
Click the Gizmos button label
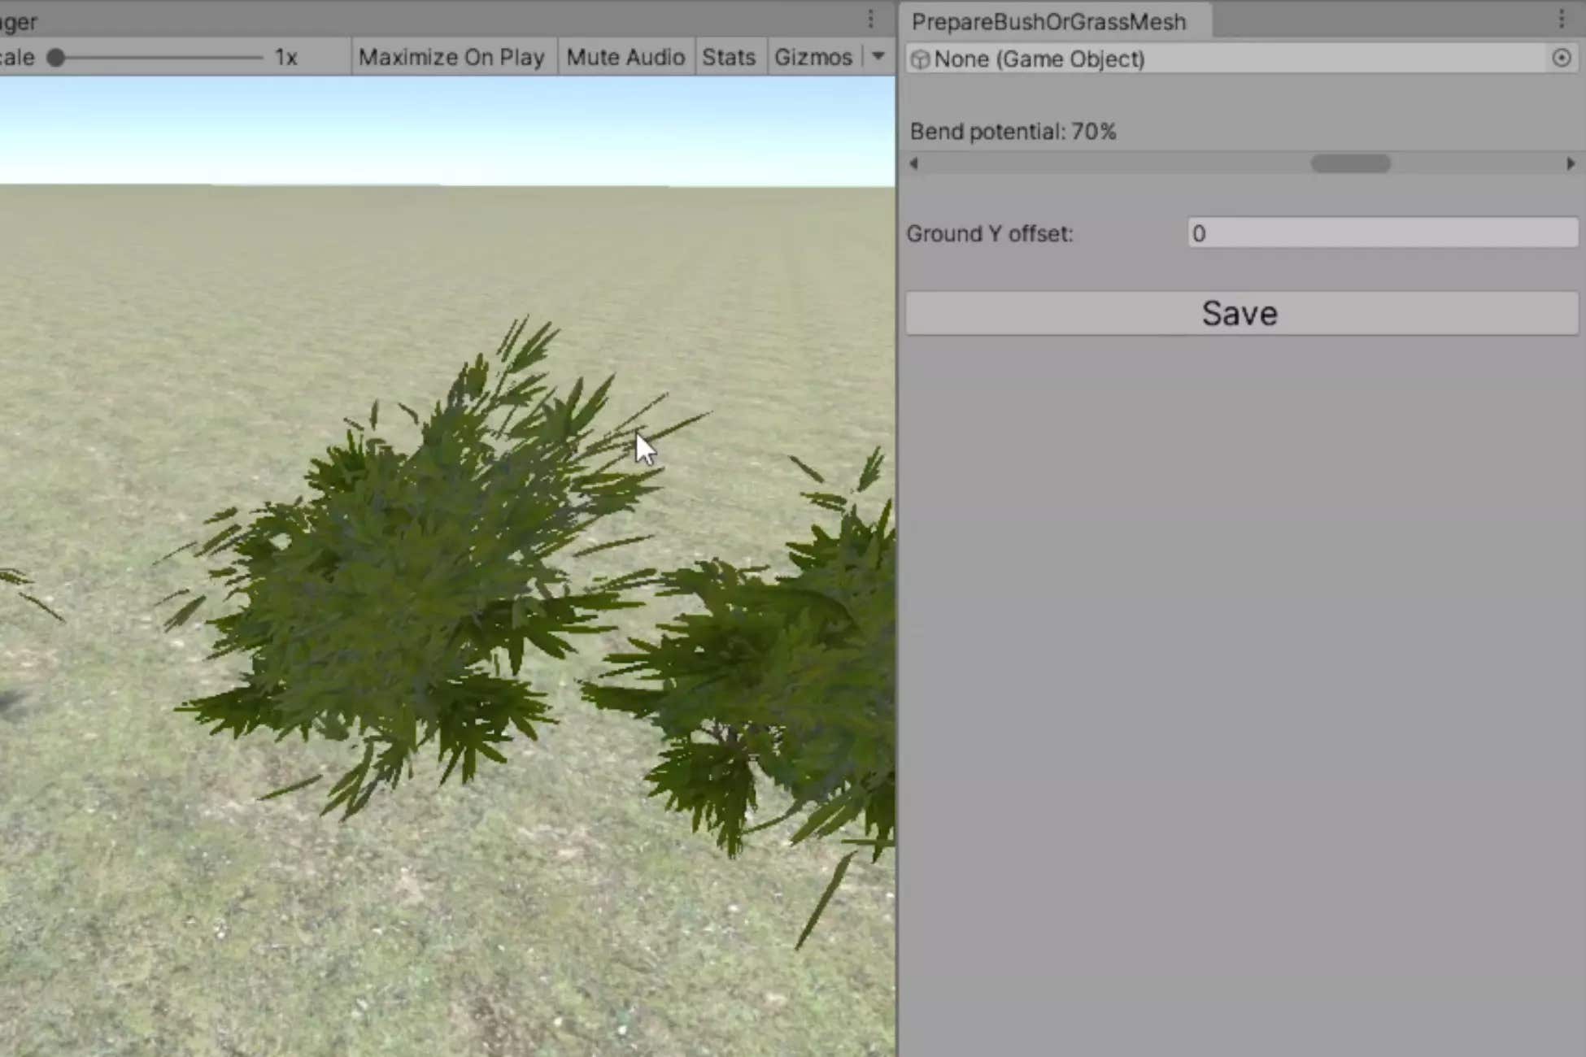tap(813, 57)
